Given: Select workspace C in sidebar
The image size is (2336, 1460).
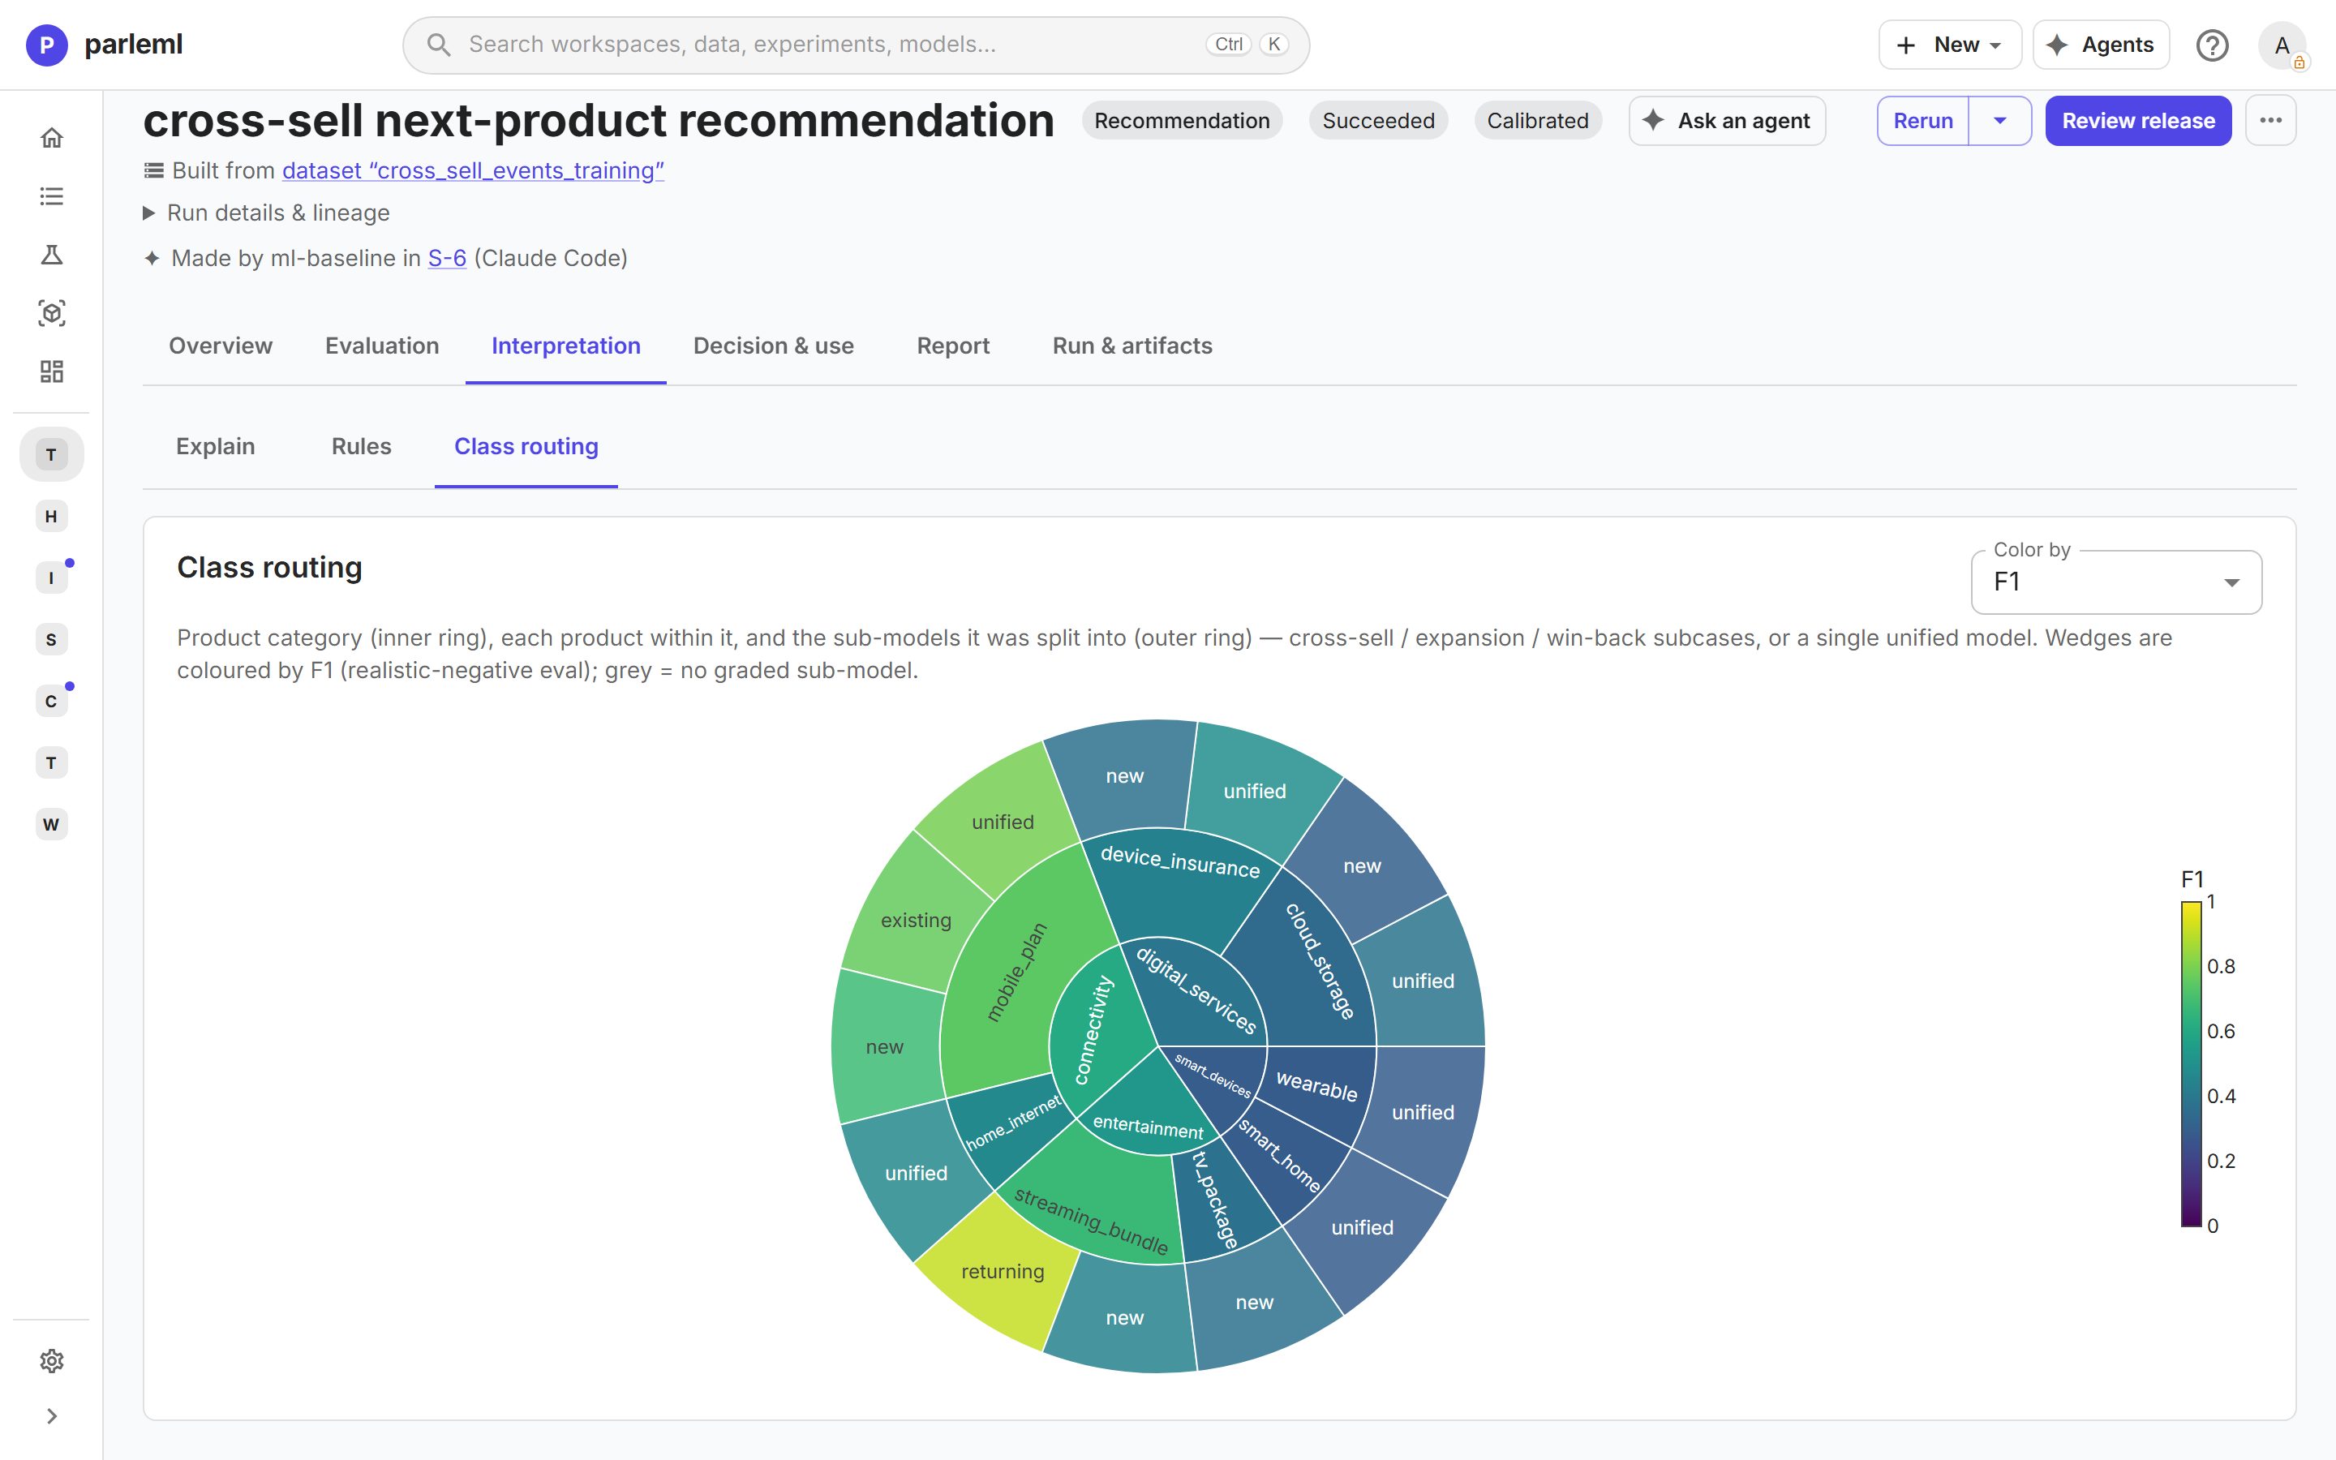Looking at the screenshot, I should coord(51,701).
